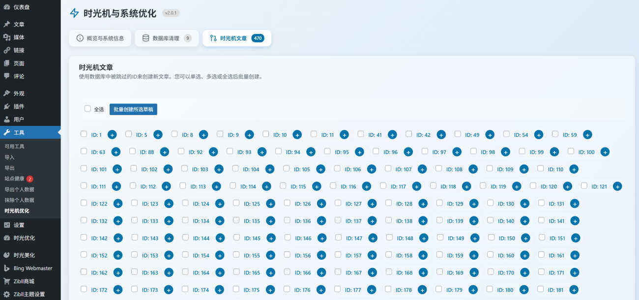Select the checkbox for ID: 137

[338, 220]
